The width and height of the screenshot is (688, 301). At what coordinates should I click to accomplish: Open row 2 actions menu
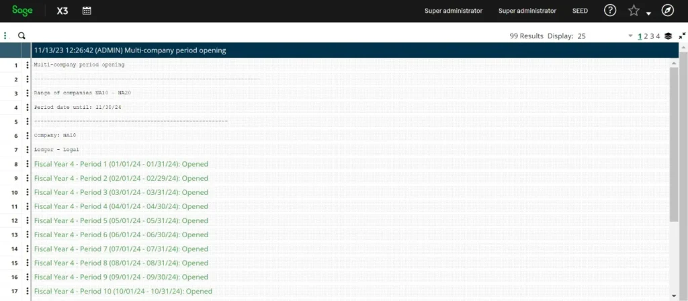tap(27, 79)
